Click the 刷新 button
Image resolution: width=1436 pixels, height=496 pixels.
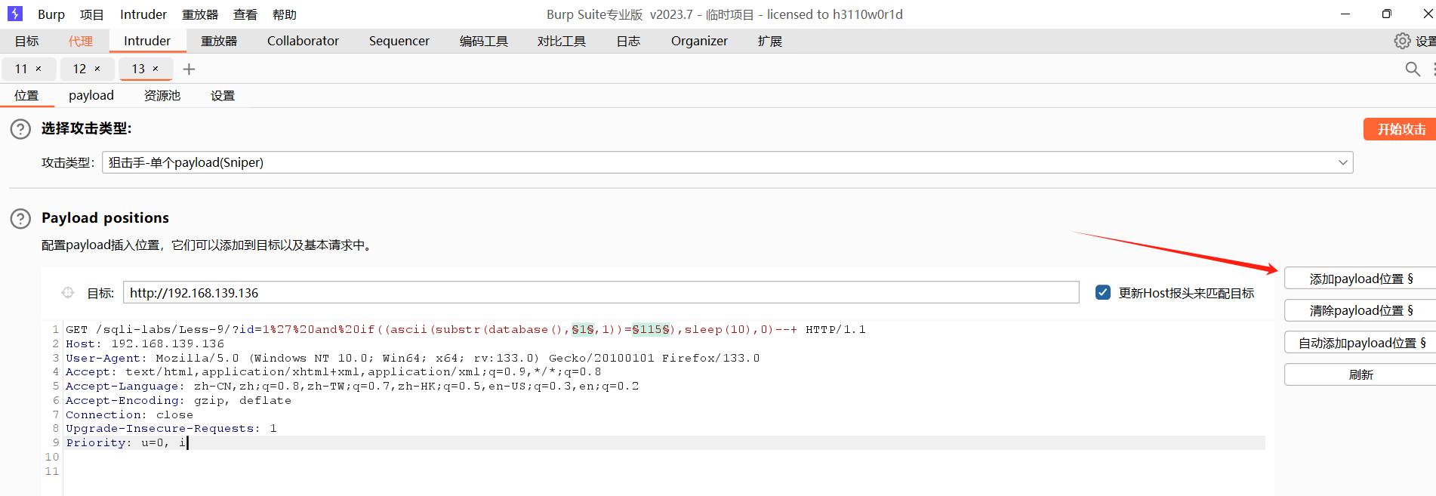click(1361, 374)
